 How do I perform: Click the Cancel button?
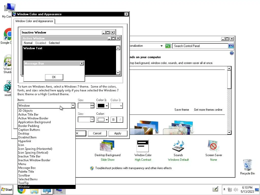97,133
